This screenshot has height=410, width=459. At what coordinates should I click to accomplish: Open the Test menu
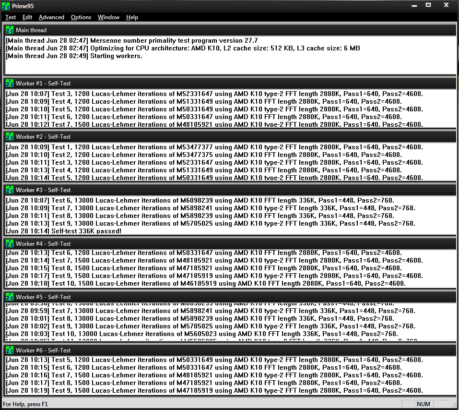tap(11, 17)
